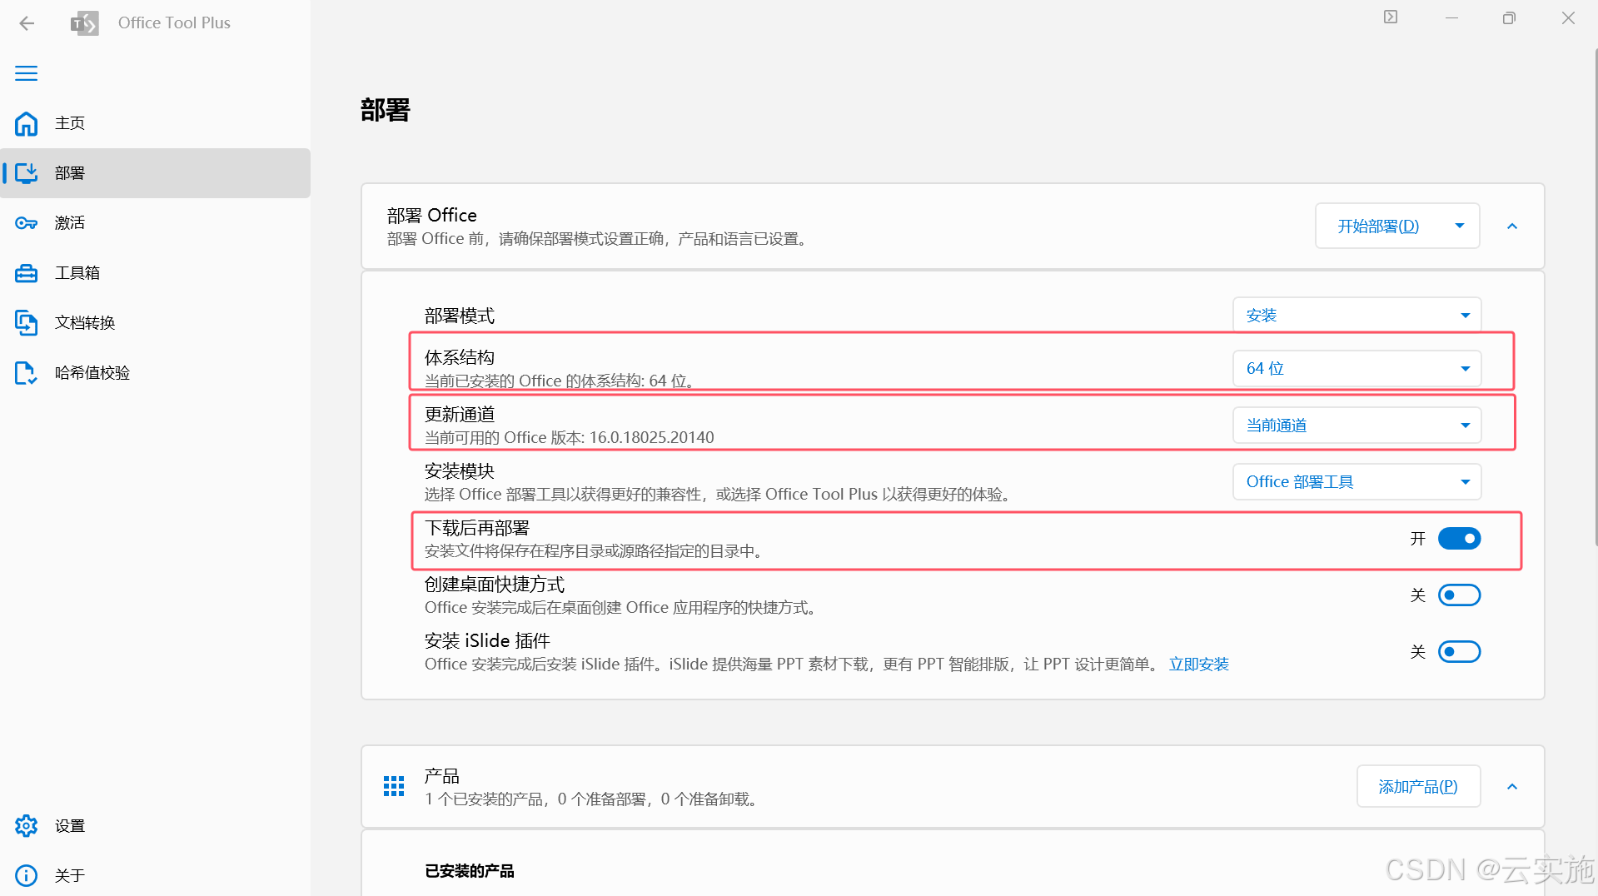The image size is (1598, 896).
Task: Open 哈希值校验 from the sidebar
Action: pyautogui.click(x=155, y=373)
